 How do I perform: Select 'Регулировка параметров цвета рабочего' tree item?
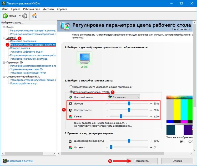tap(33, 45)
